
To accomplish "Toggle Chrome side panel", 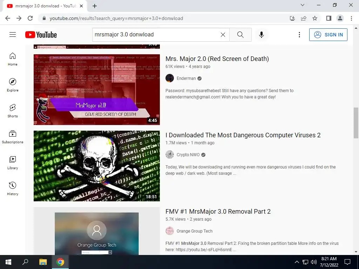I will (x=329, y=18).
